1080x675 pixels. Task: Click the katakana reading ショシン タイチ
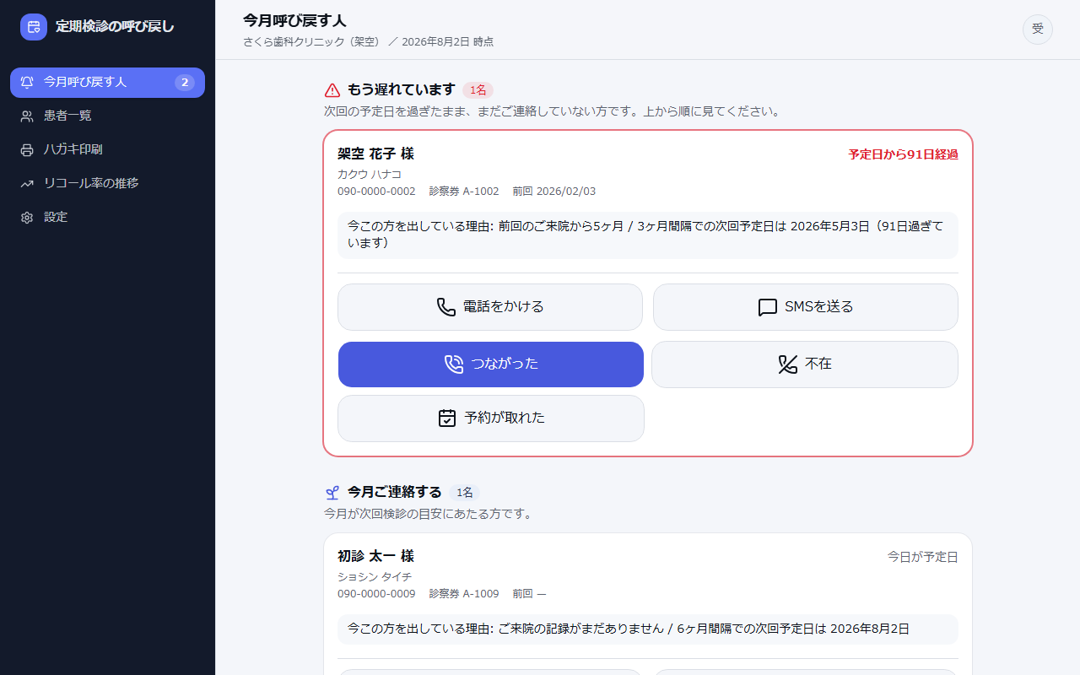[375, 577]
